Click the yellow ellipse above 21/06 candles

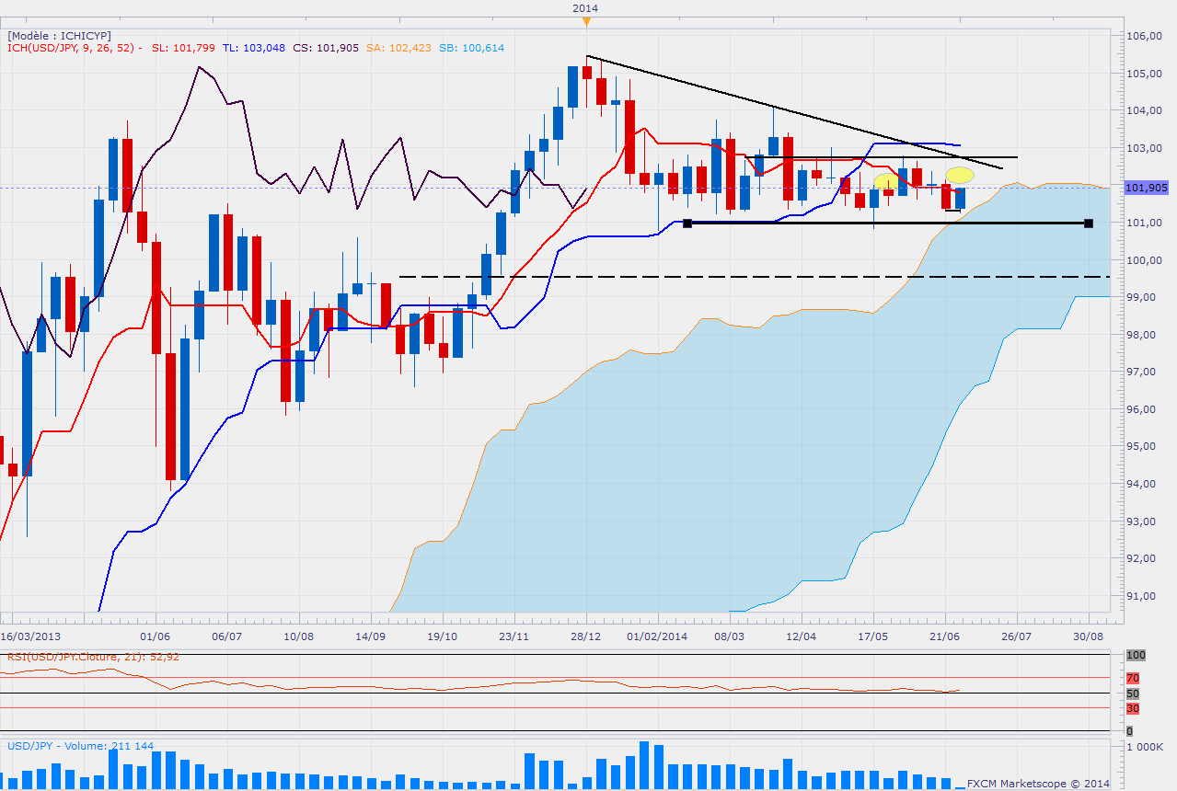click(x=960, y=175)
